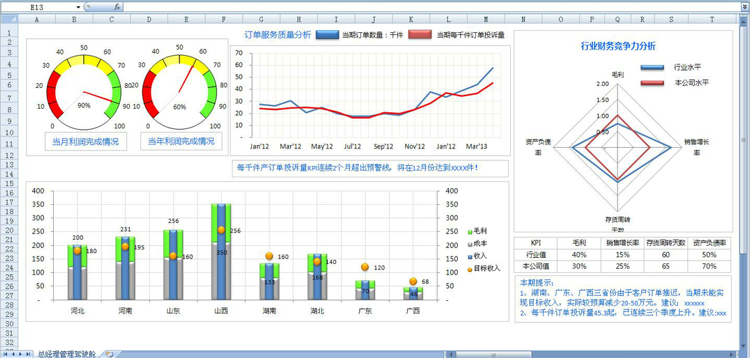Viewport: 750px width, 358px height.
Task: Click next sheet navigation arrow
Action: point(19,354)
